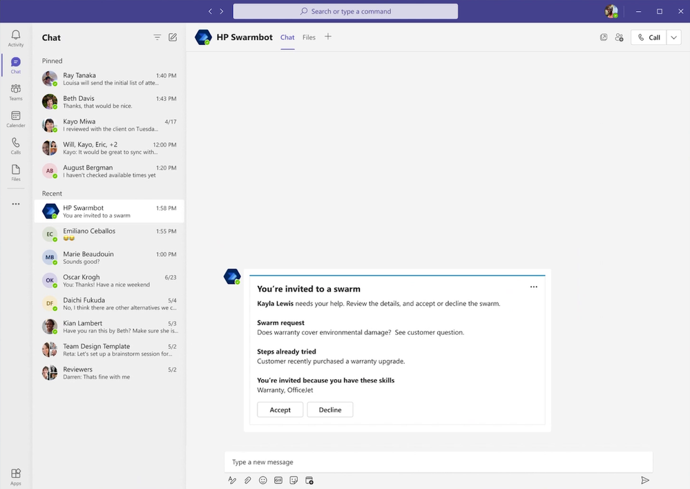This screenshot has width=690, height=489.
Task: Add people to this chat
Action: tap(619, 37)
